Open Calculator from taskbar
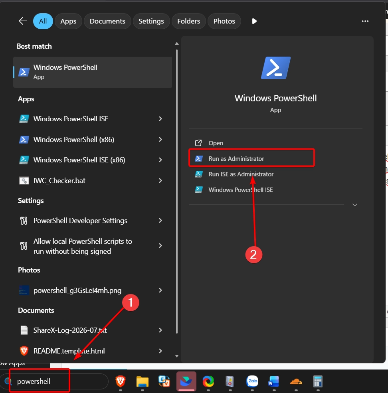 click(x=318, y=381)
